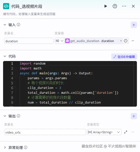Click the 'num = total_duration' line
This screenshot has height=152, width=140.
pos(64,103)
